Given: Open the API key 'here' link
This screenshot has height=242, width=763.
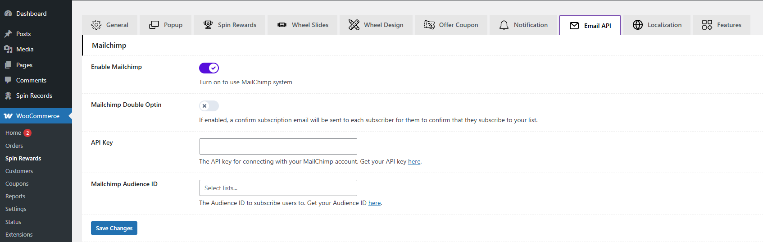Looking at the screenshot, I should 414,162.
